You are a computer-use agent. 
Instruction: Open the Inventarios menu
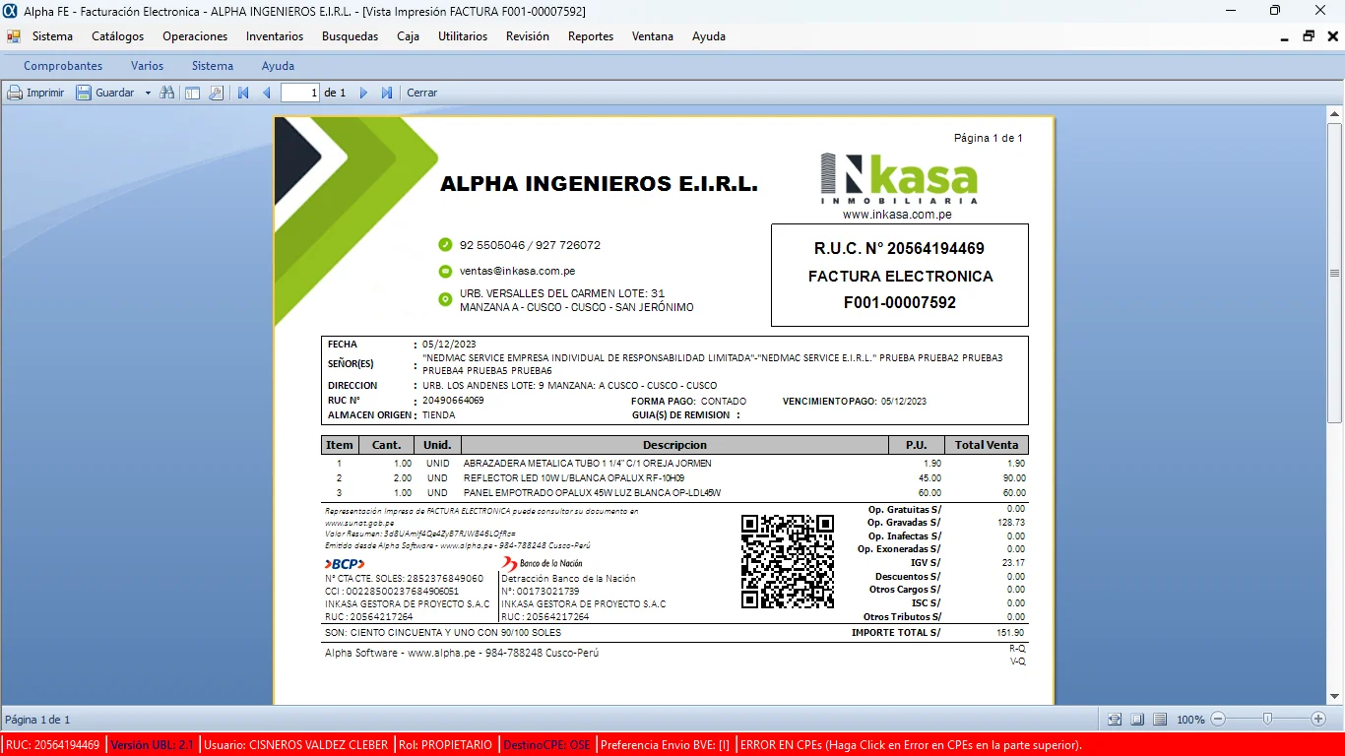[275, 36]
